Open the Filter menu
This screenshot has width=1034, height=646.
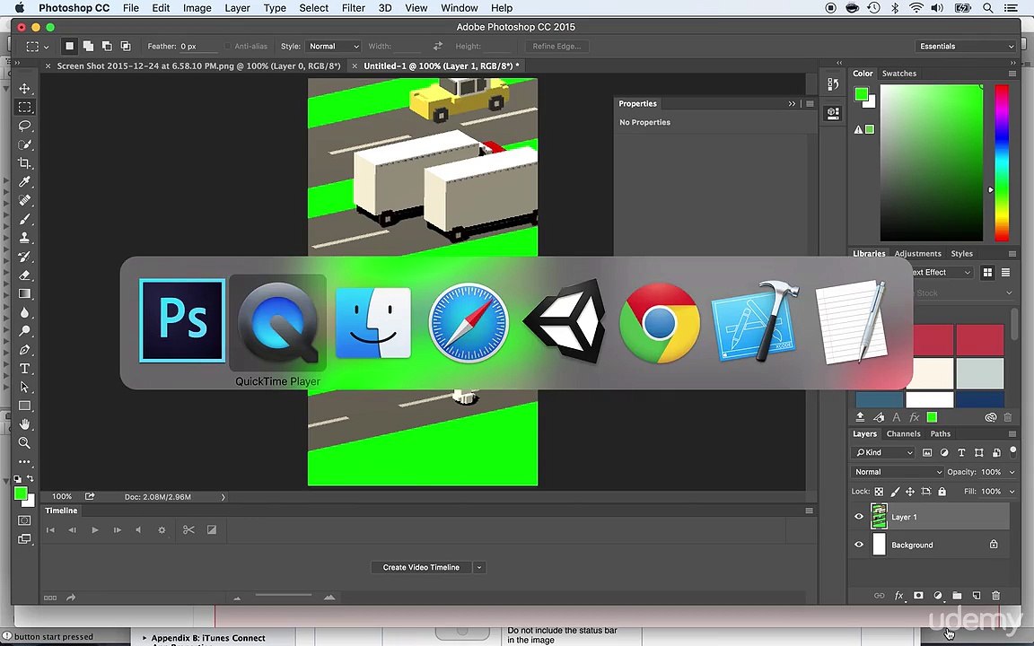click(354, 8)
